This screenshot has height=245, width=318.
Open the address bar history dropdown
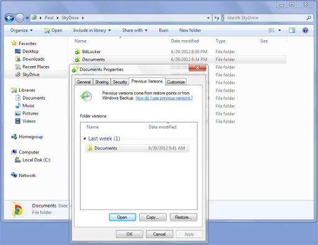(209, 18)
